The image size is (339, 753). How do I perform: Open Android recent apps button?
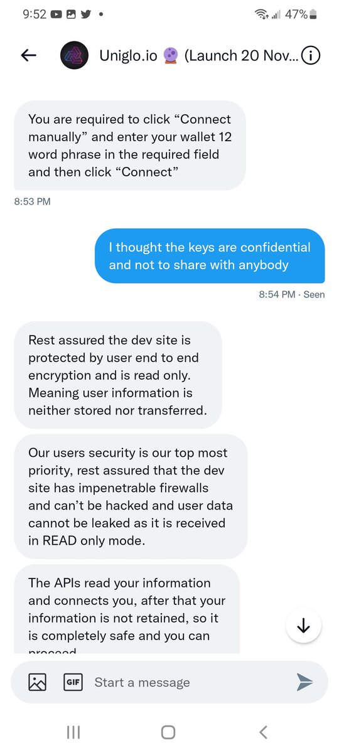click(x=73, y=732)
